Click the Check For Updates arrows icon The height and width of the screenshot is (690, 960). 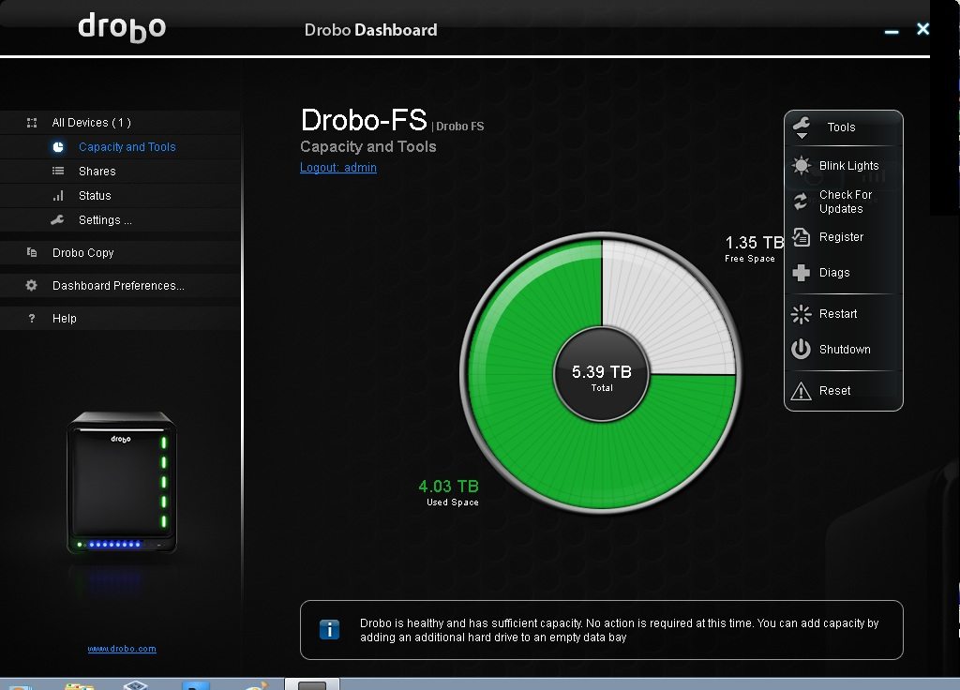[x=801, y=202]
